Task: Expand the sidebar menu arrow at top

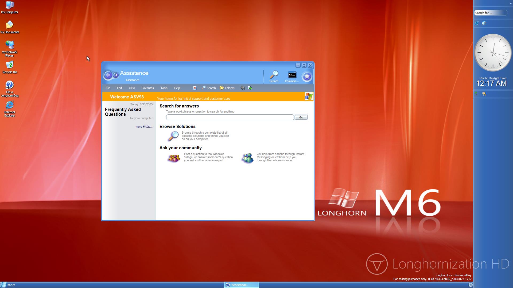Action: pyautogui.click(x=510, y=3)
